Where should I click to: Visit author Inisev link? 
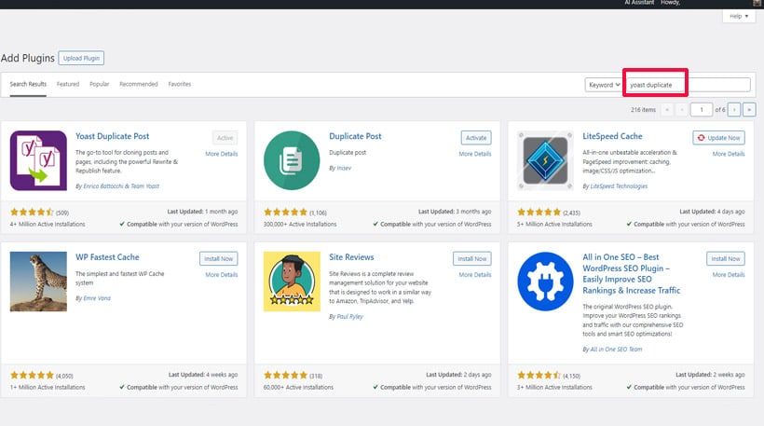(x=344, y=168)
